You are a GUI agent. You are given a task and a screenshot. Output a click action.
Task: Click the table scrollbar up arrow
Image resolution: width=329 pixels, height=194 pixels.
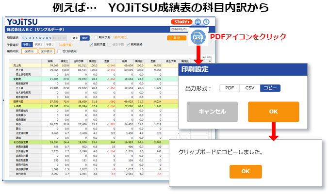tap(210, 61)
